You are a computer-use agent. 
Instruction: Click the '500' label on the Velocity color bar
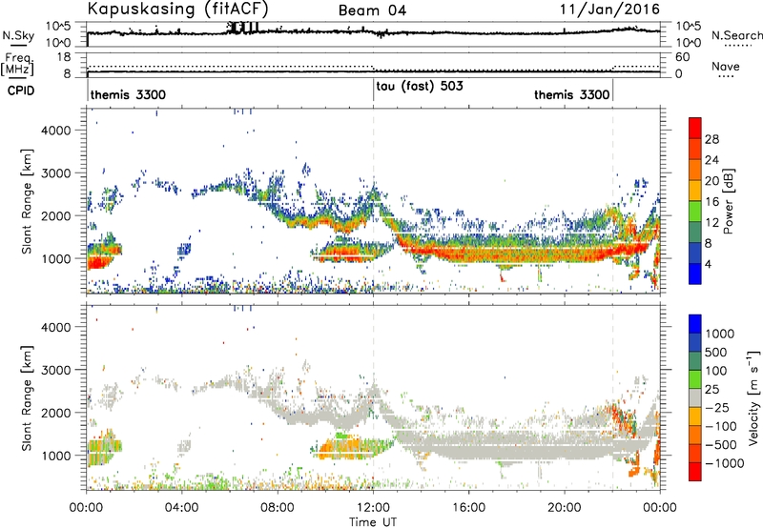click(716, 352)
